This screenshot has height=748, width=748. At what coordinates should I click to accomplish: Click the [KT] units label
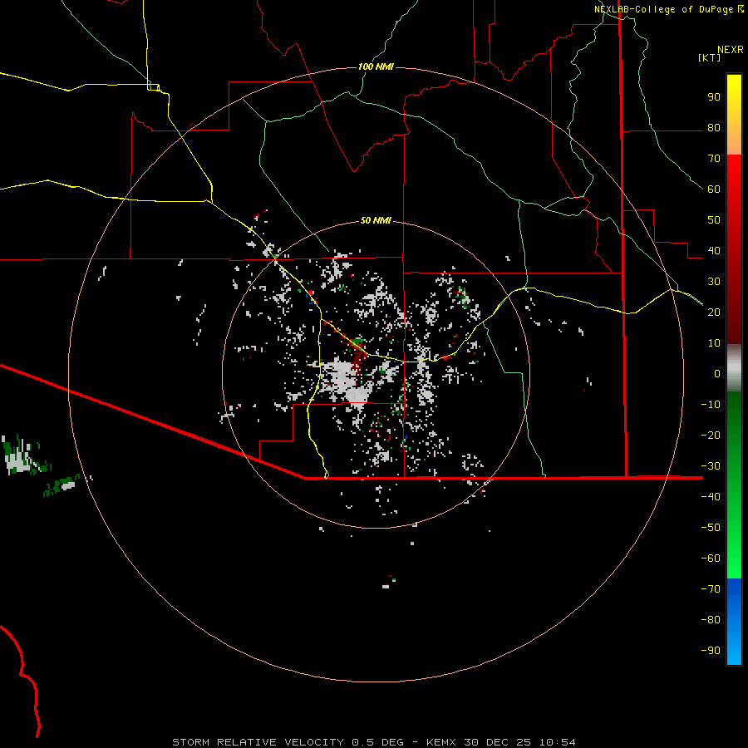coord(709,57)
